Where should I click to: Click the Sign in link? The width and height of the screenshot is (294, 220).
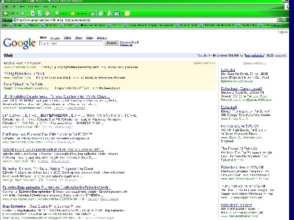(x=283, y=32)
